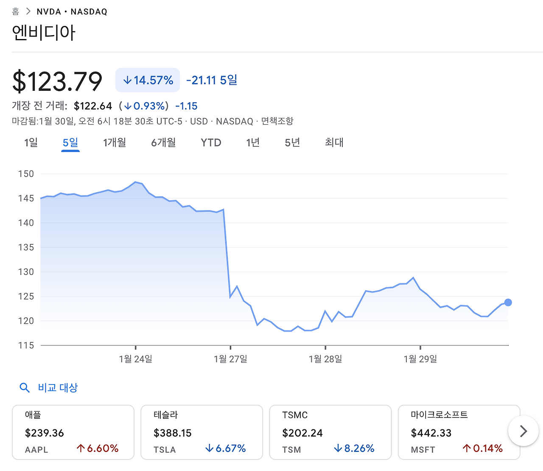Image resolution: width=543 pixels, height=471 pixels.
Task: Open the 면책조항 disclaimer link
Action: point(277,121)
